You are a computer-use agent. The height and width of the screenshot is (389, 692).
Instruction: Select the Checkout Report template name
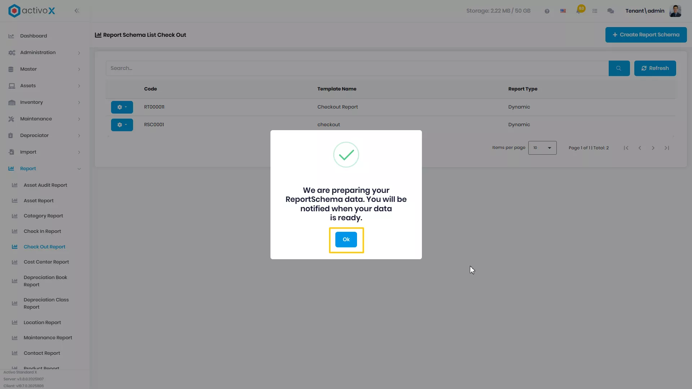click(x=338, y=107)
